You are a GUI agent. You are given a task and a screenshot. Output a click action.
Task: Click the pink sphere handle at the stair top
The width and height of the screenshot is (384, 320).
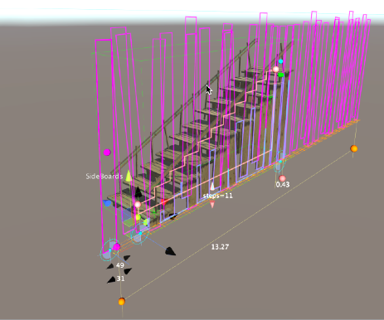click(x=276, y=70)
